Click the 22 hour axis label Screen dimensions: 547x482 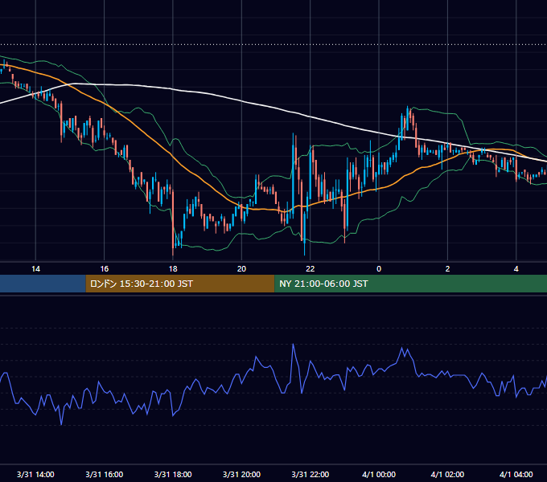click(x=311, y=269)
